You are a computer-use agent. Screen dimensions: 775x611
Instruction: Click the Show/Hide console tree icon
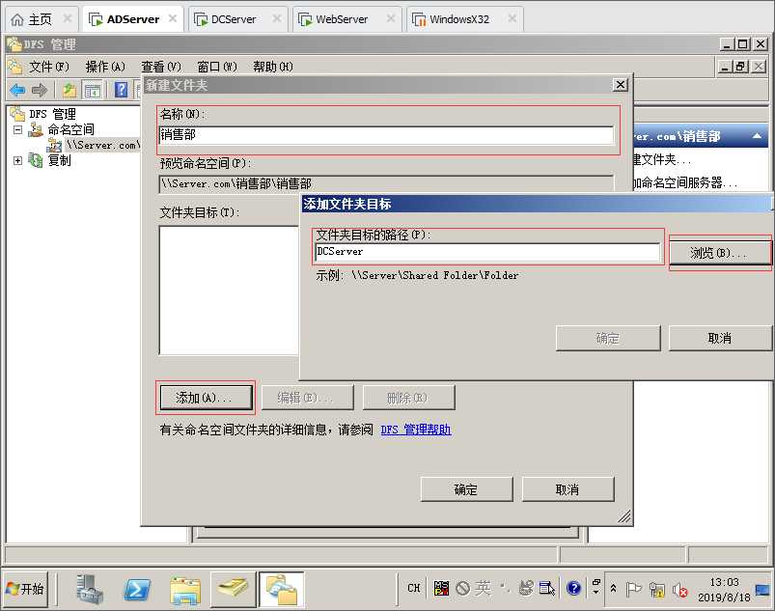tap(93, 91)
